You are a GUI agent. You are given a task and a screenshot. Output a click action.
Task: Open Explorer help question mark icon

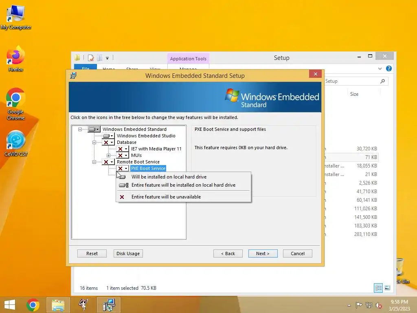389,68
